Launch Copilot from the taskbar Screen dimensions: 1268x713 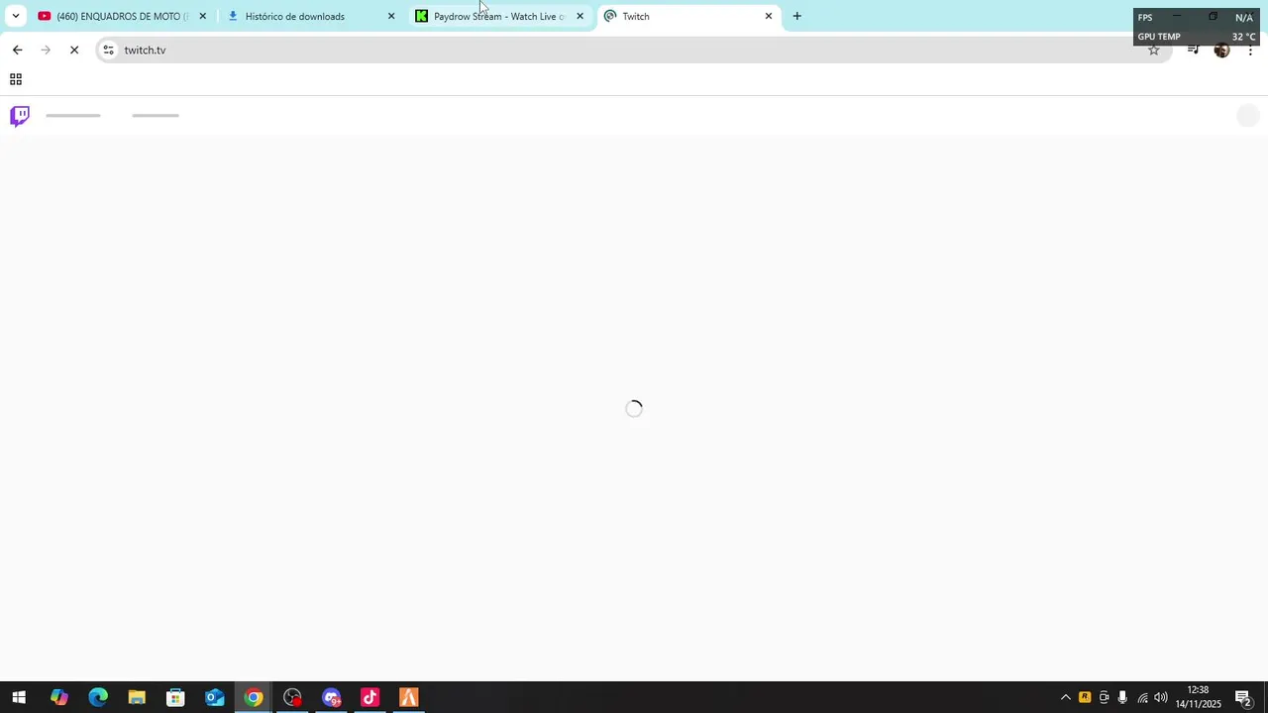point(58,698)
